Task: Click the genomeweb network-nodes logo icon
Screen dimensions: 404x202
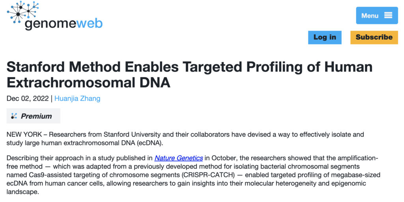Action: click(x=22, y=13)
